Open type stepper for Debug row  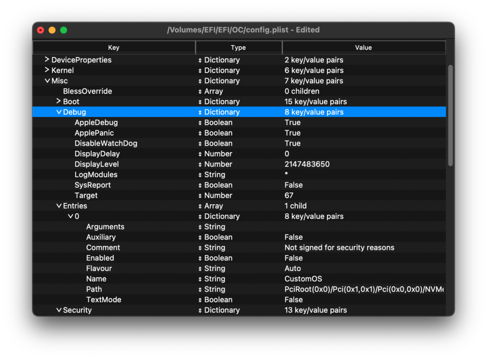[200, 112]
